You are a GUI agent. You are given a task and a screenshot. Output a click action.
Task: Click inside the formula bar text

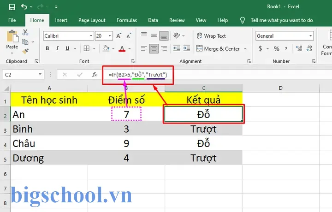pos(138,75)
